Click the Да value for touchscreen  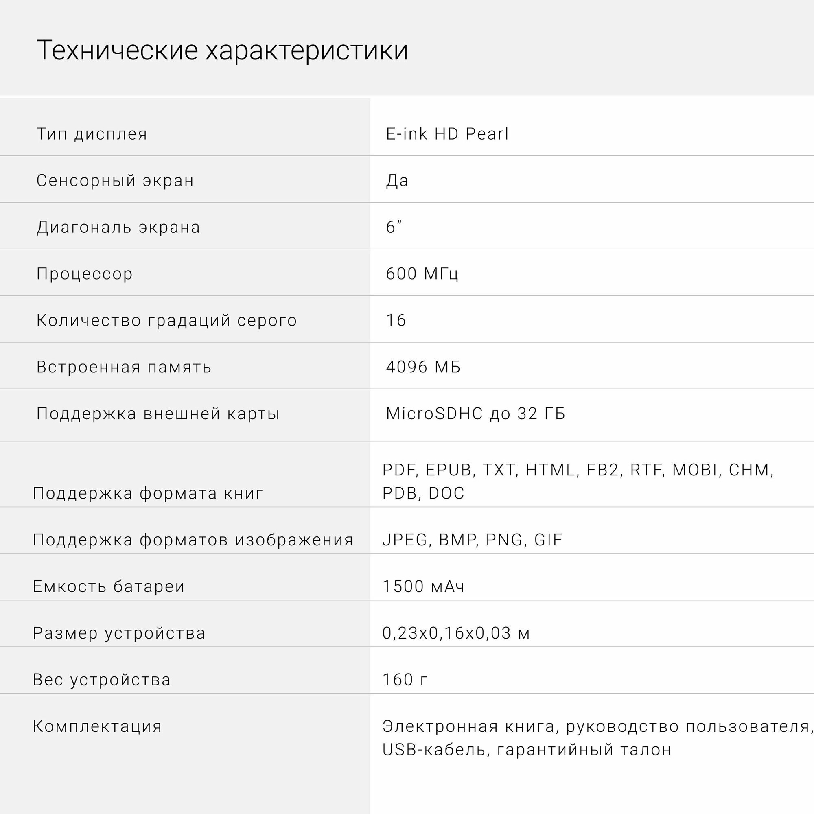click(x=397, y=181)
